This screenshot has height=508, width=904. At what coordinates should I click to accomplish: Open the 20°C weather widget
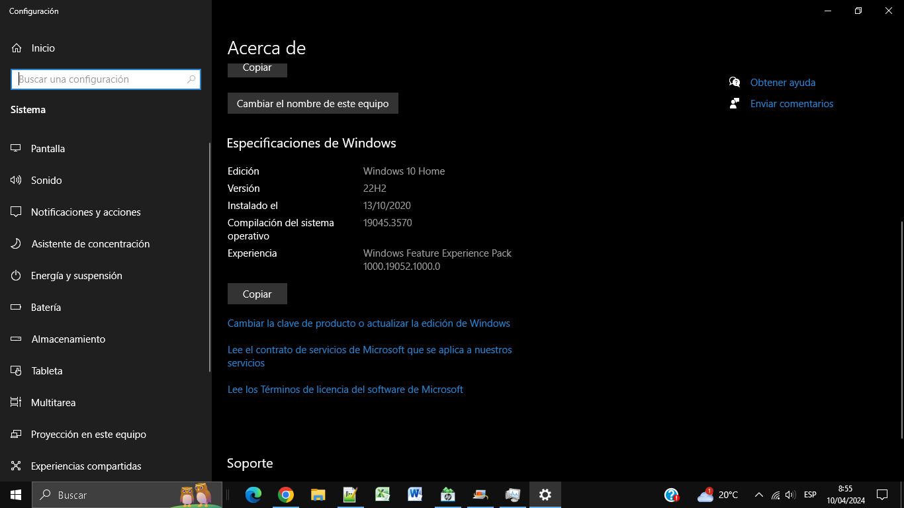[x=717, y=495]
